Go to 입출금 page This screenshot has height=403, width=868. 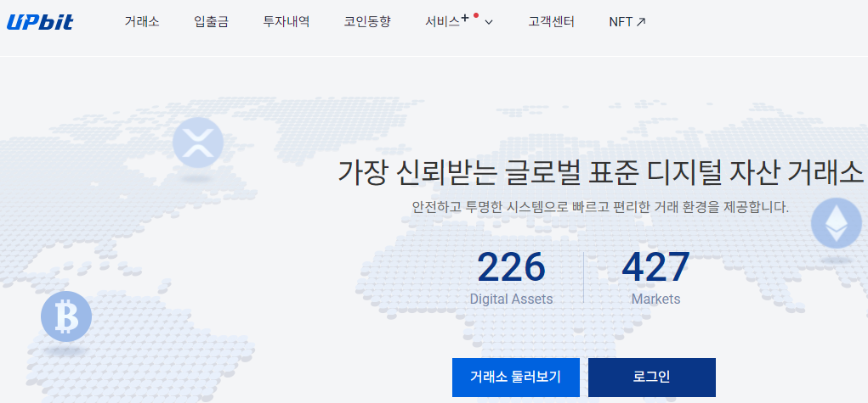[211, 22]
